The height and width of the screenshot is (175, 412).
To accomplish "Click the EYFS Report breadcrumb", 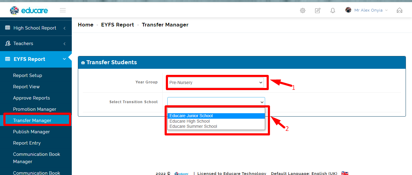I will (118, 25).
